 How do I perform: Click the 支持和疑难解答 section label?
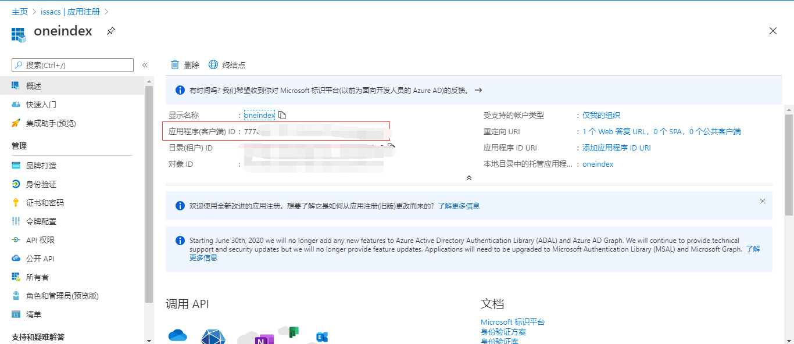(38, 337)
